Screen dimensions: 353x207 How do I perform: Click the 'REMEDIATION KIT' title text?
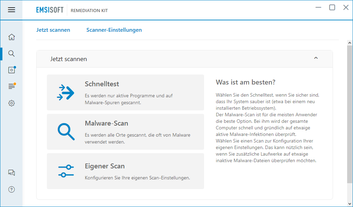[x=89, y=10]
